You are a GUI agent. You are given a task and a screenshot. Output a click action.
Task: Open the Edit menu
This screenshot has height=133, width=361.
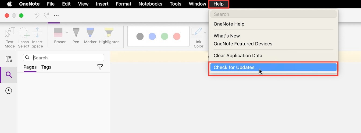click(x=66, y=4)
